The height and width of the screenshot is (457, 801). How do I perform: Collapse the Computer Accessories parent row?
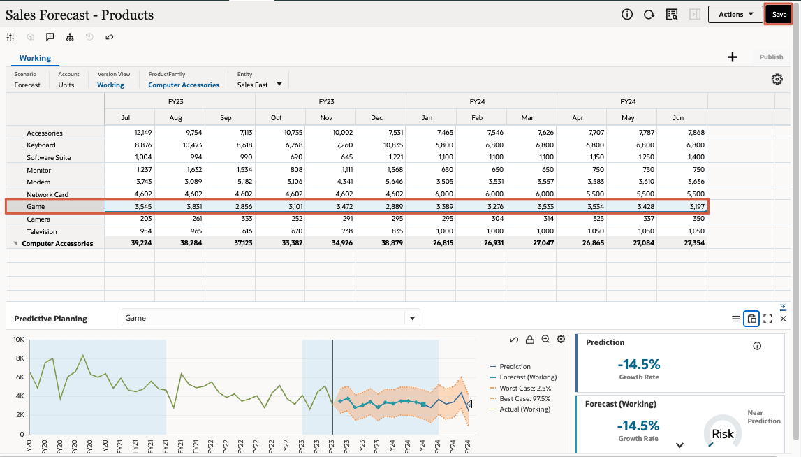point(15,244)
